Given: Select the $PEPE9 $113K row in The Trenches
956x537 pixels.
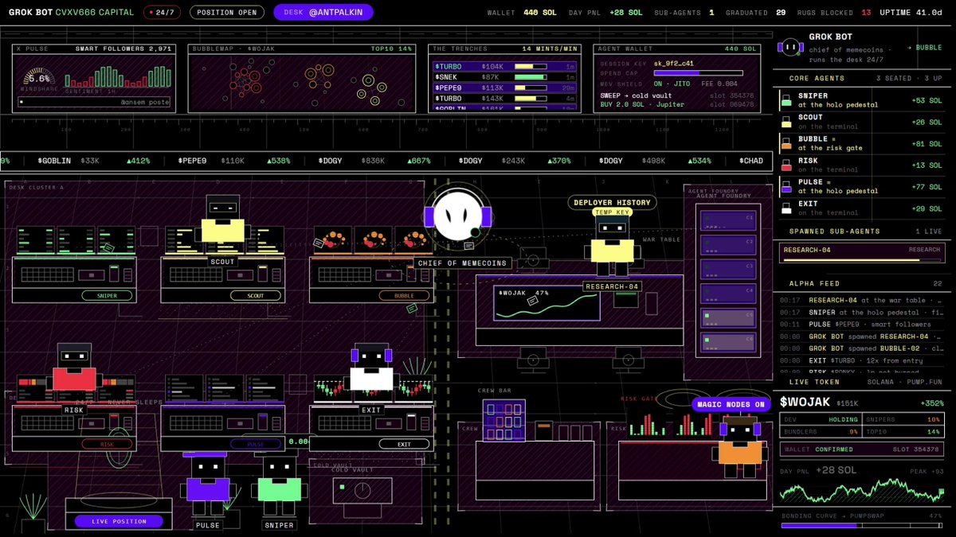Looking at the screenshot, I should tap(505, 88).
